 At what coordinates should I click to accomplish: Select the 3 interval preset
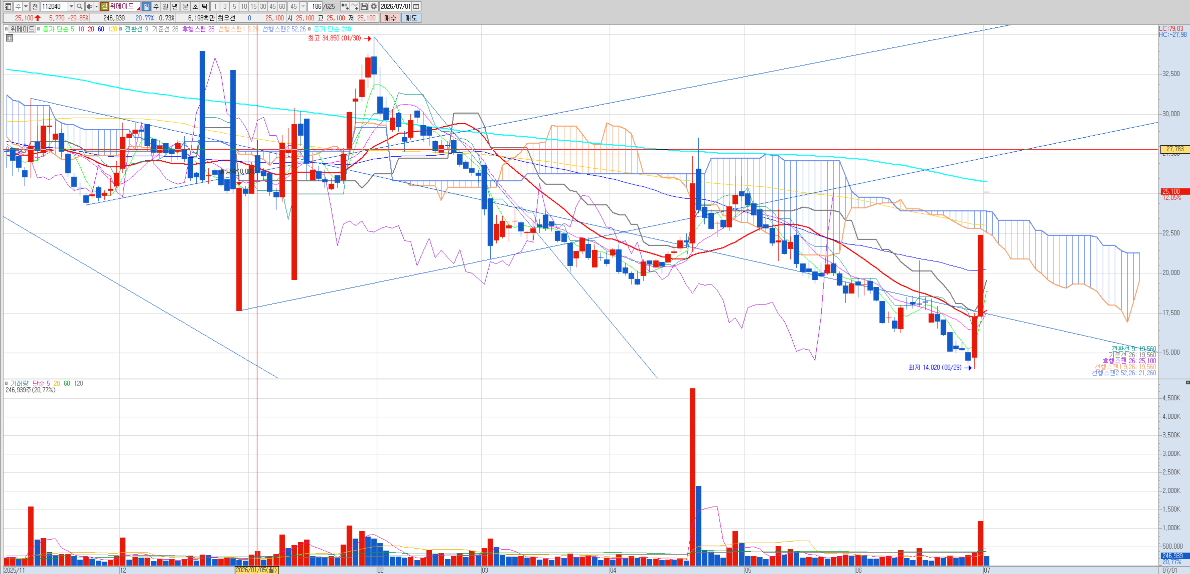point(225,6)
